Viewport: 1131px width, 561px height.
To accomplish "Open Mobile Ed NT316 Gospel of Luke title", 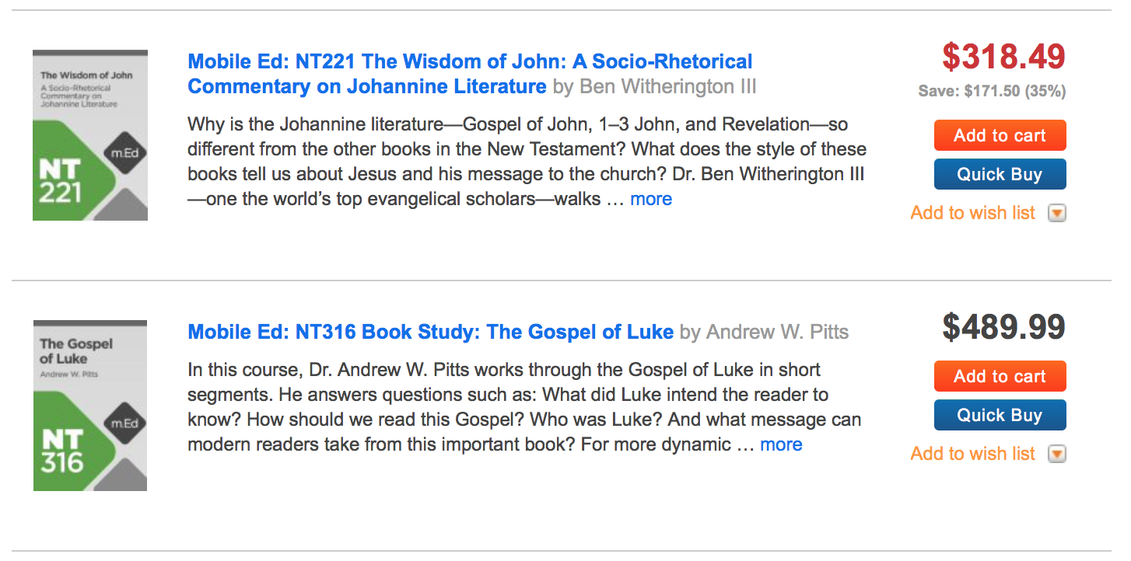I will pos(430,333).
